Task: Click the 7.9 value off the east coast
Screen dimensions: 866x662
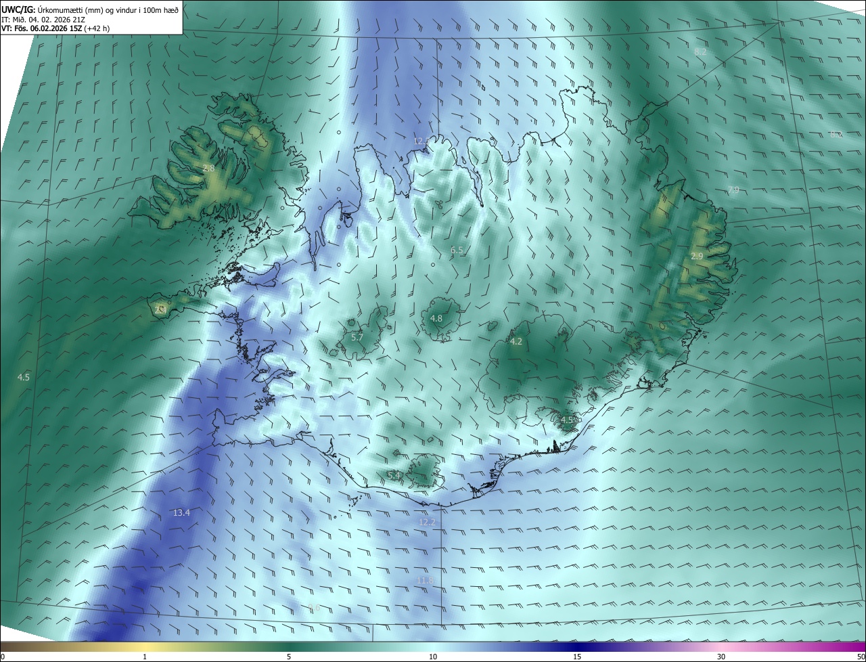Action: [x=733, y=190]
